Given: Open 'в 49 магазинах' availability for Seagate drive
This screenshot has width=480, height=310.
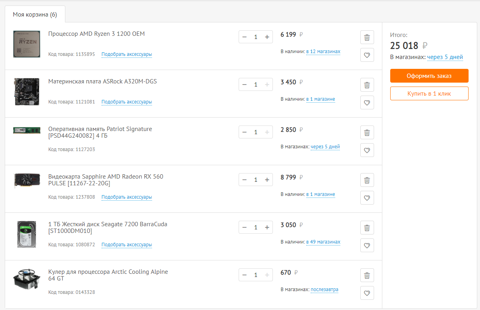Looking at the screenshot, I should [x=323, y=242].
